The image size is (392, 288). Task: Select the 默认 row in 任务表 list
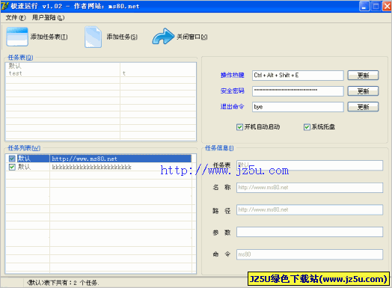[x=100, y=66]
